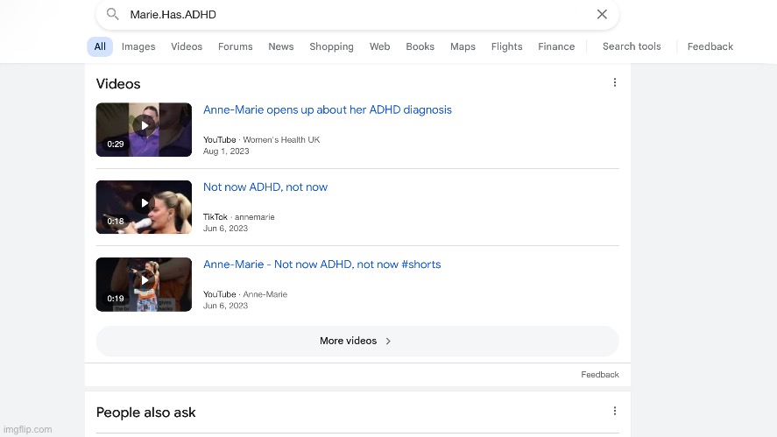Click the 'Aug 1, 2023' date text

226,152
